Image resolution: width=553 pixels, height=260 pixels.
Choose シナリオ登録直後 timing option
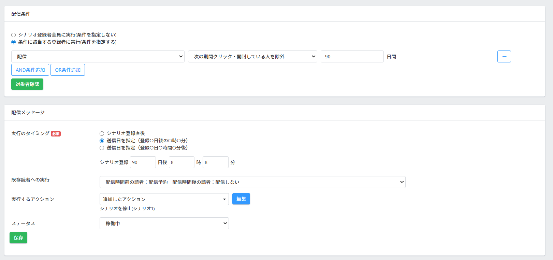click(102, 134)
